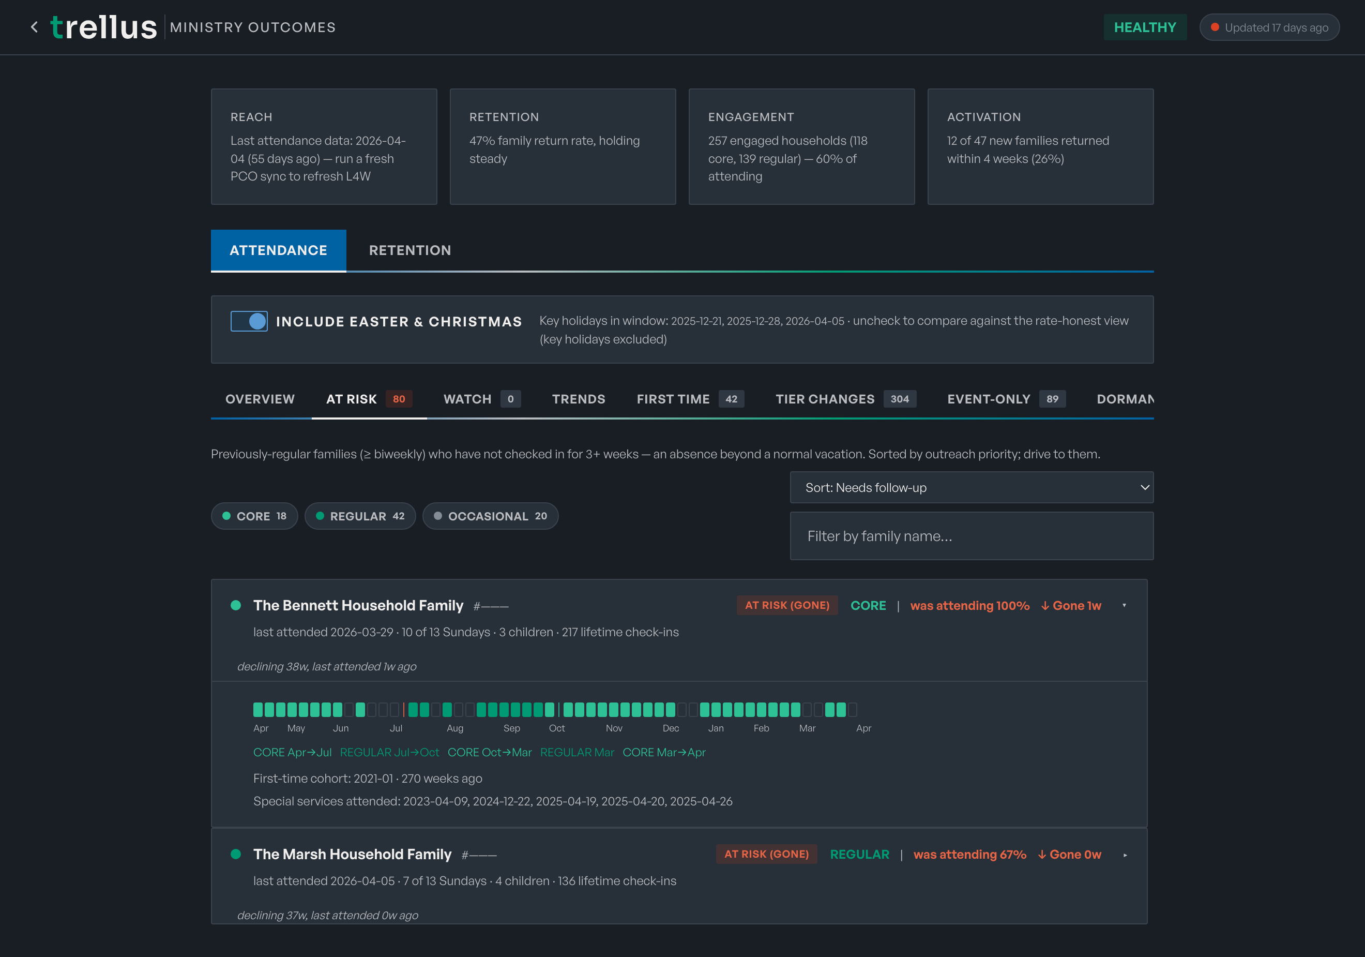This screenshot has width=1365, height=957.
Task: Open the OVERVIEW sub-tab
Action: click(260, 399)
